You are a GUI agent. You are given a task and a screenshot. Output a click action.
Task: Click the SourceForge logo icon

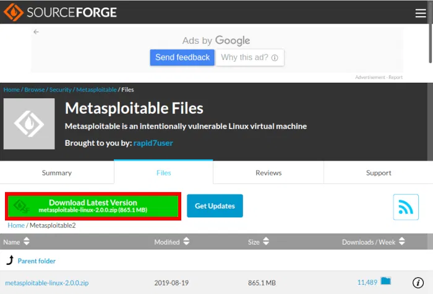click(x=13, y=12)
